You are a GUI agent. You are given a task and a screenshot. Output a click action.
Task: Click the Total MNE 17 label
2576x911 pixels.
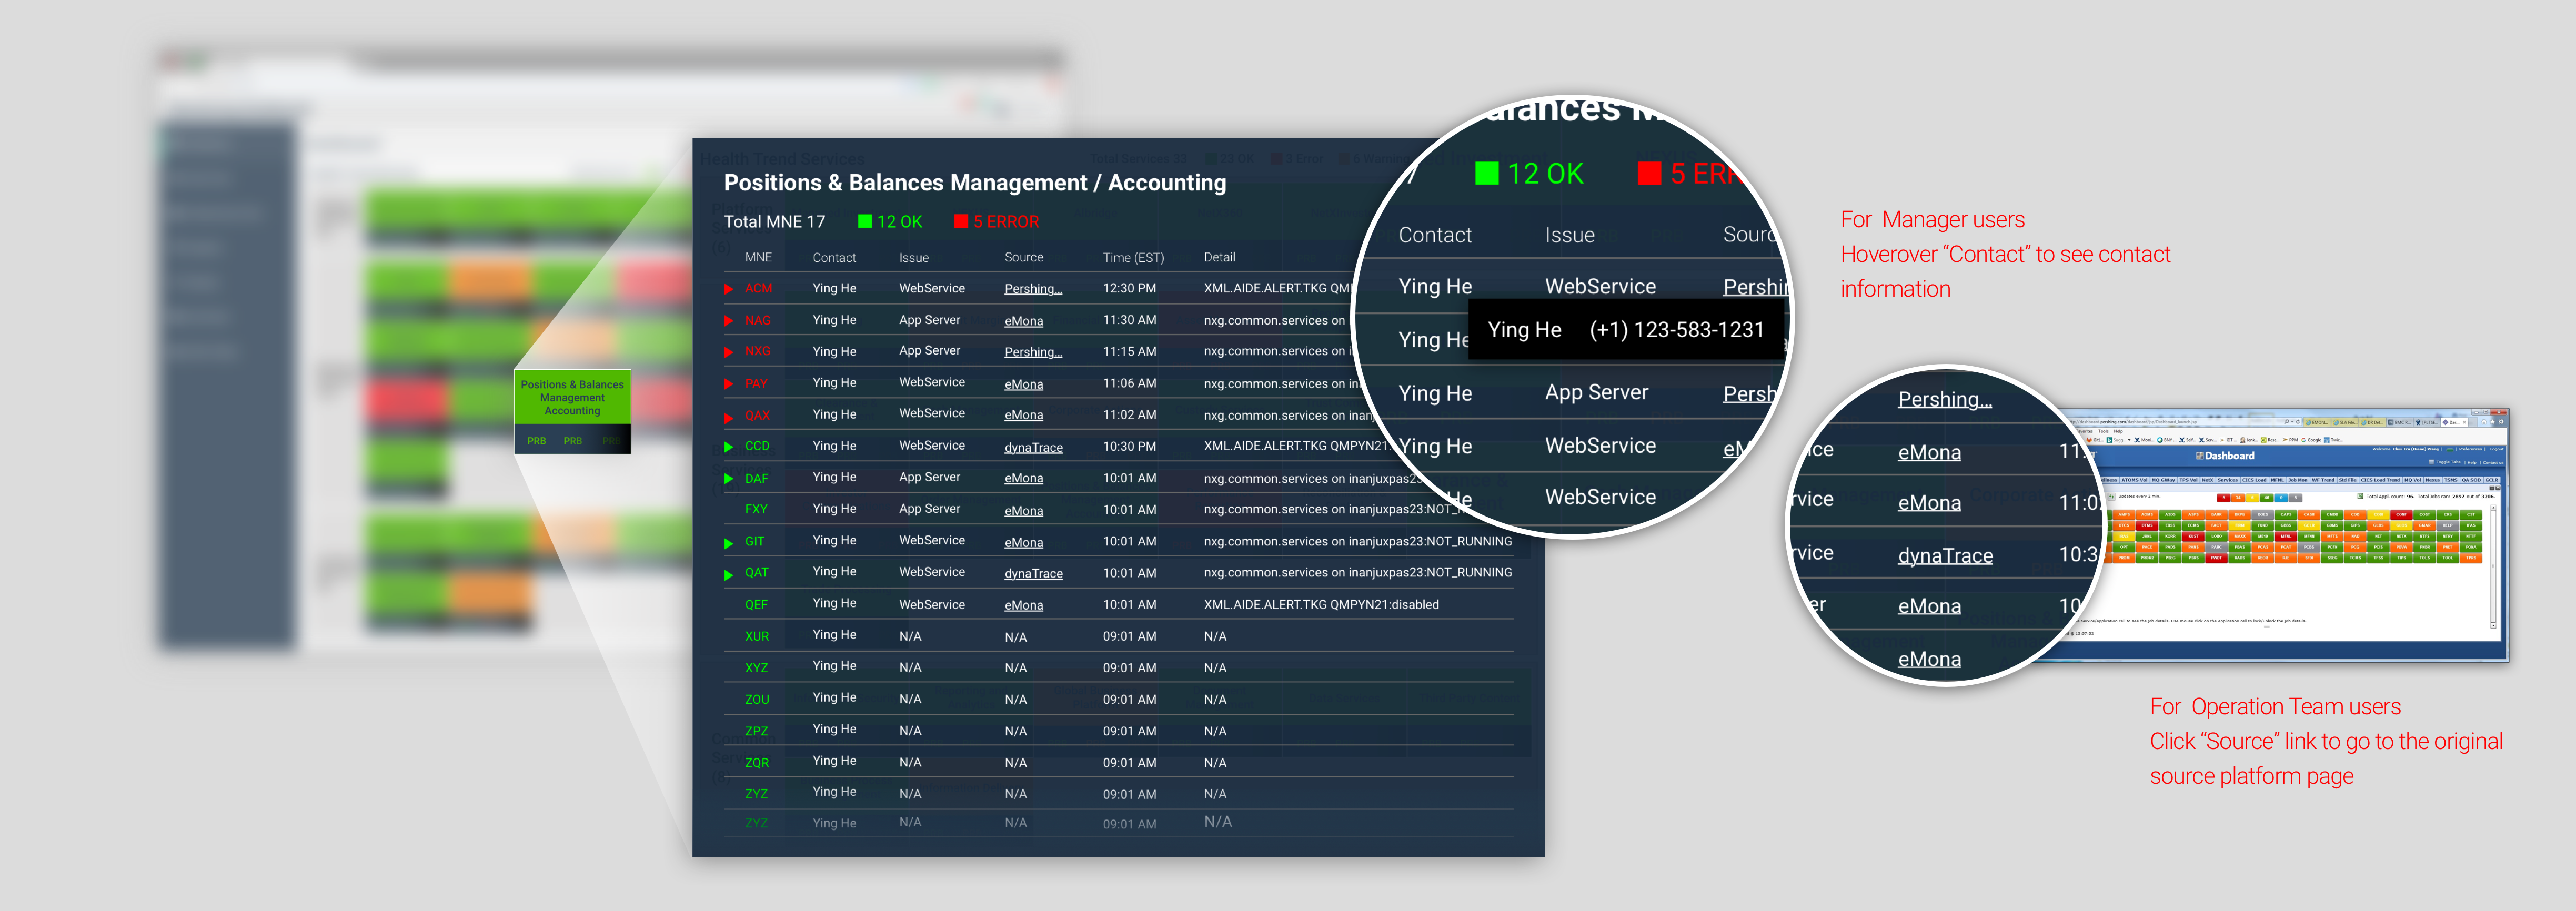[x=774, y=222]
